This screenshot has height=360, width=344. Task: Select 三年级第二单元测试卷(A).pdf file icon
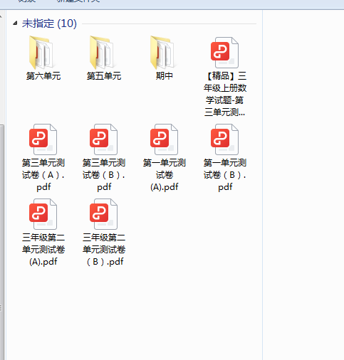click(x=43, y=214)
